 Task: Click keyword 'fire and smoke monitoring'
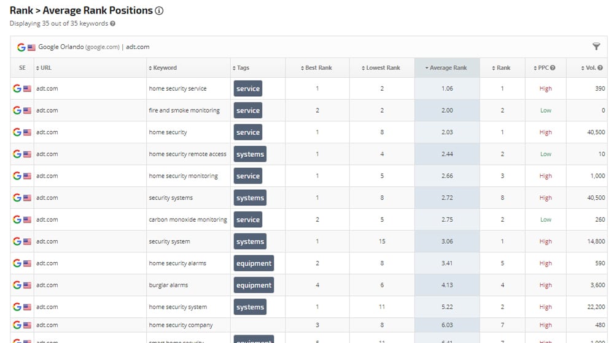click(184, 111)
